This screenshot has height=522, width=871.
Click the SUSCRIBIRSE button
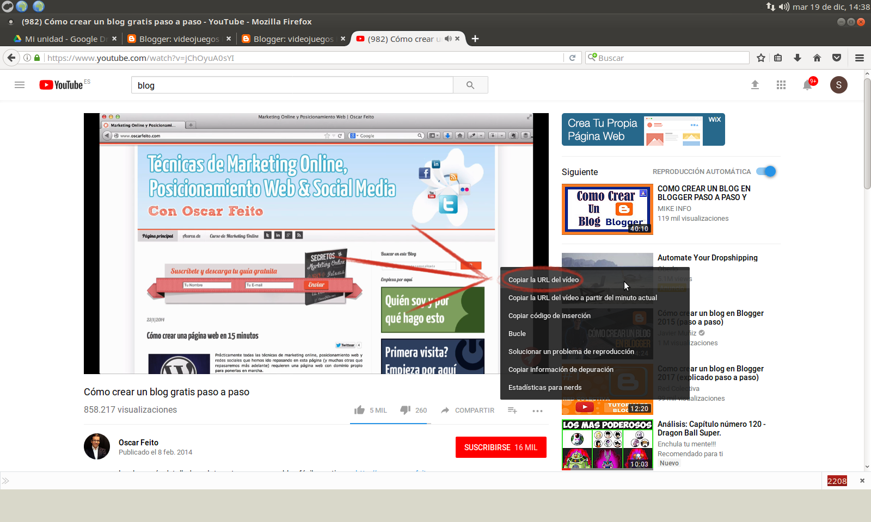500,447
